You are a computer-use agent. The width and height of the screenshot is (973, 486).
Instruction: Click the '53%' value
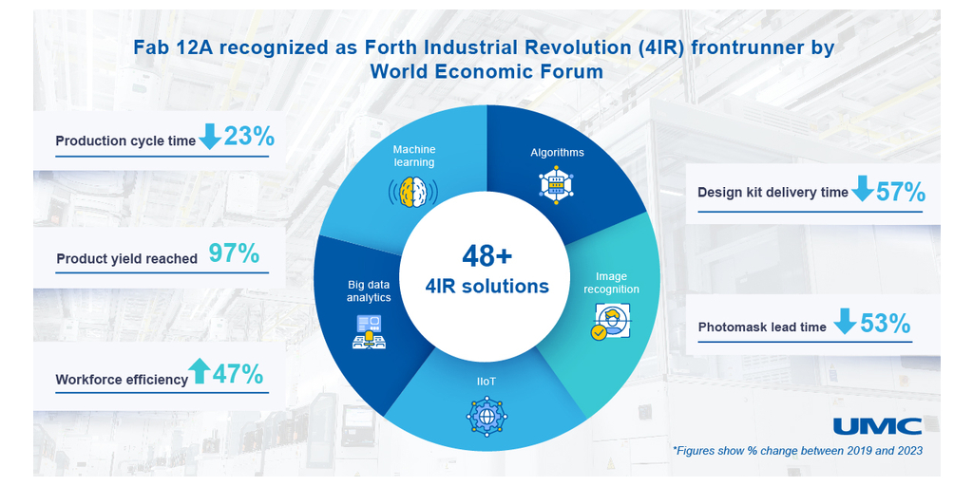886,324
